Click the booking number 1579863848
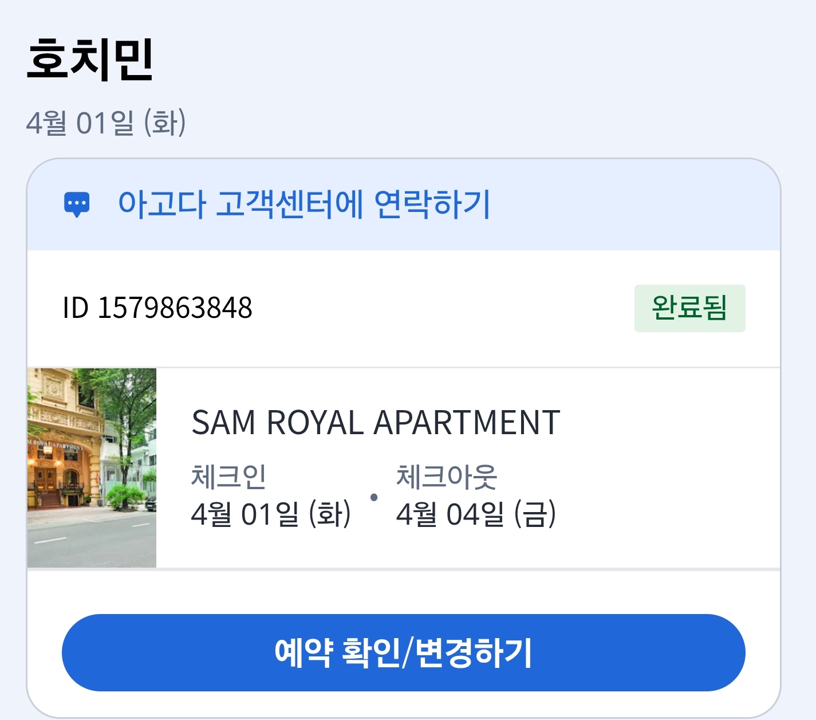 175,308
